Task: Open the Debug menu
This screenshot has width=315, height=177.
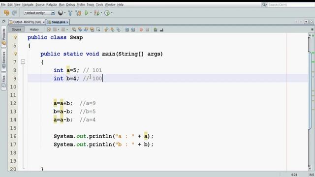Action: (70, 4)
